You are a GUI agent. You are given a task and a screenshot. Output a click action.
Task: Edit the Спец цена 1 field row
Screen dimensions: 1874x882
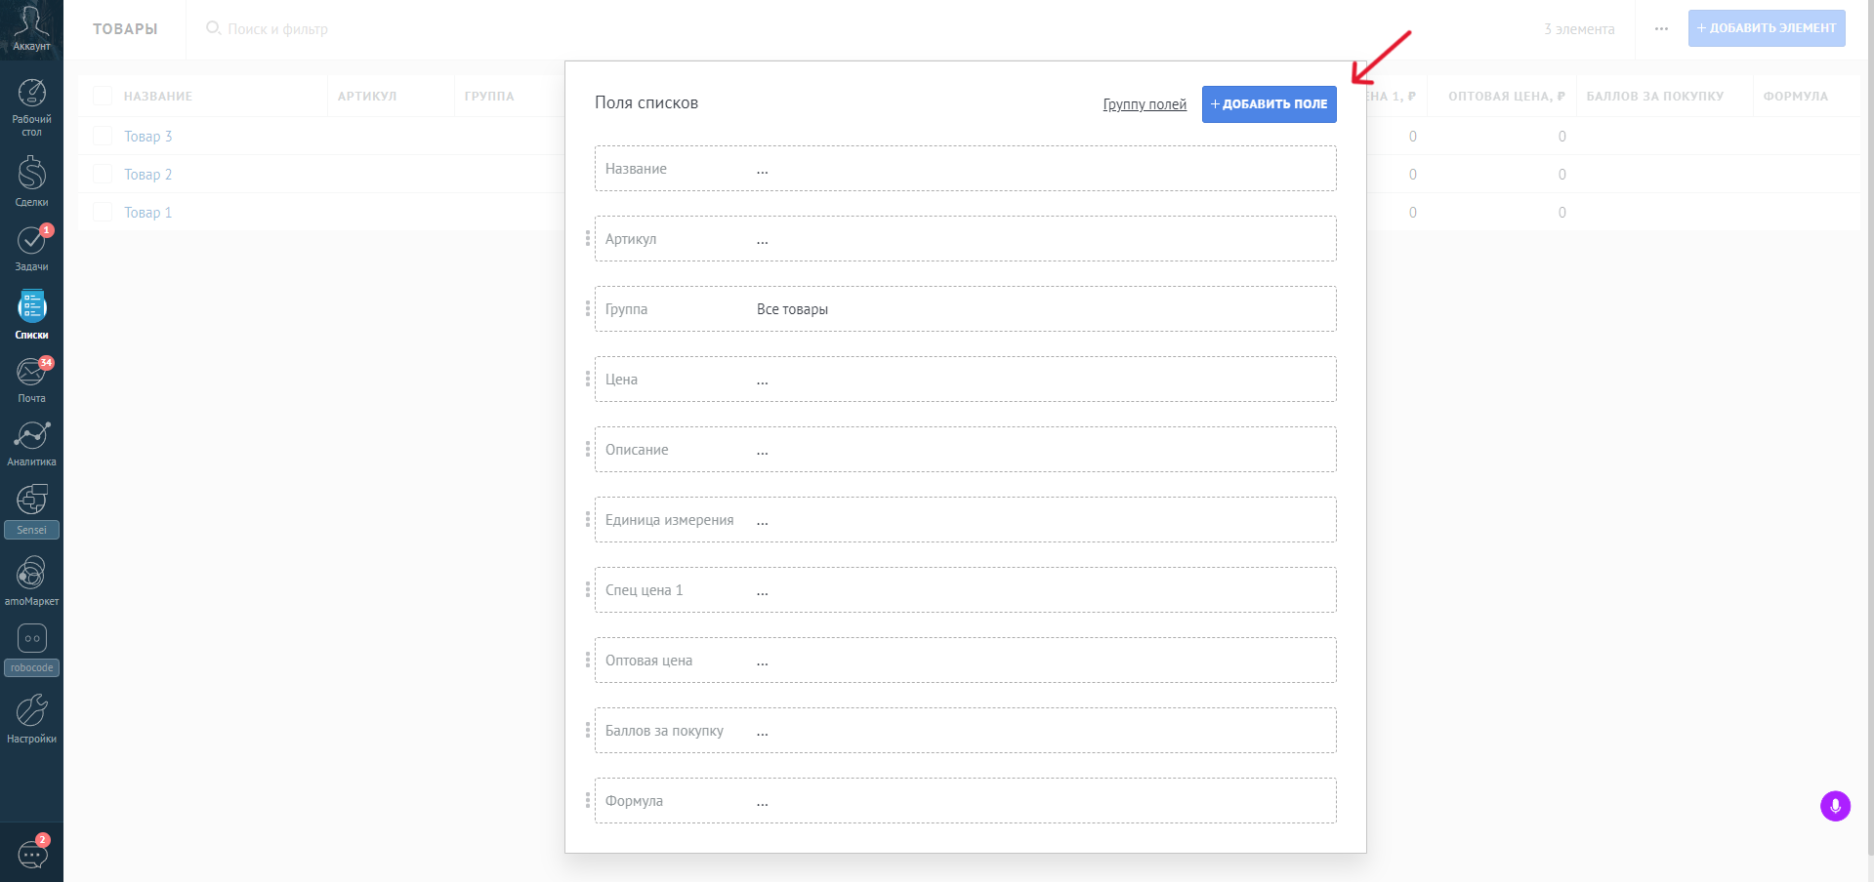[x=965, y=590]
